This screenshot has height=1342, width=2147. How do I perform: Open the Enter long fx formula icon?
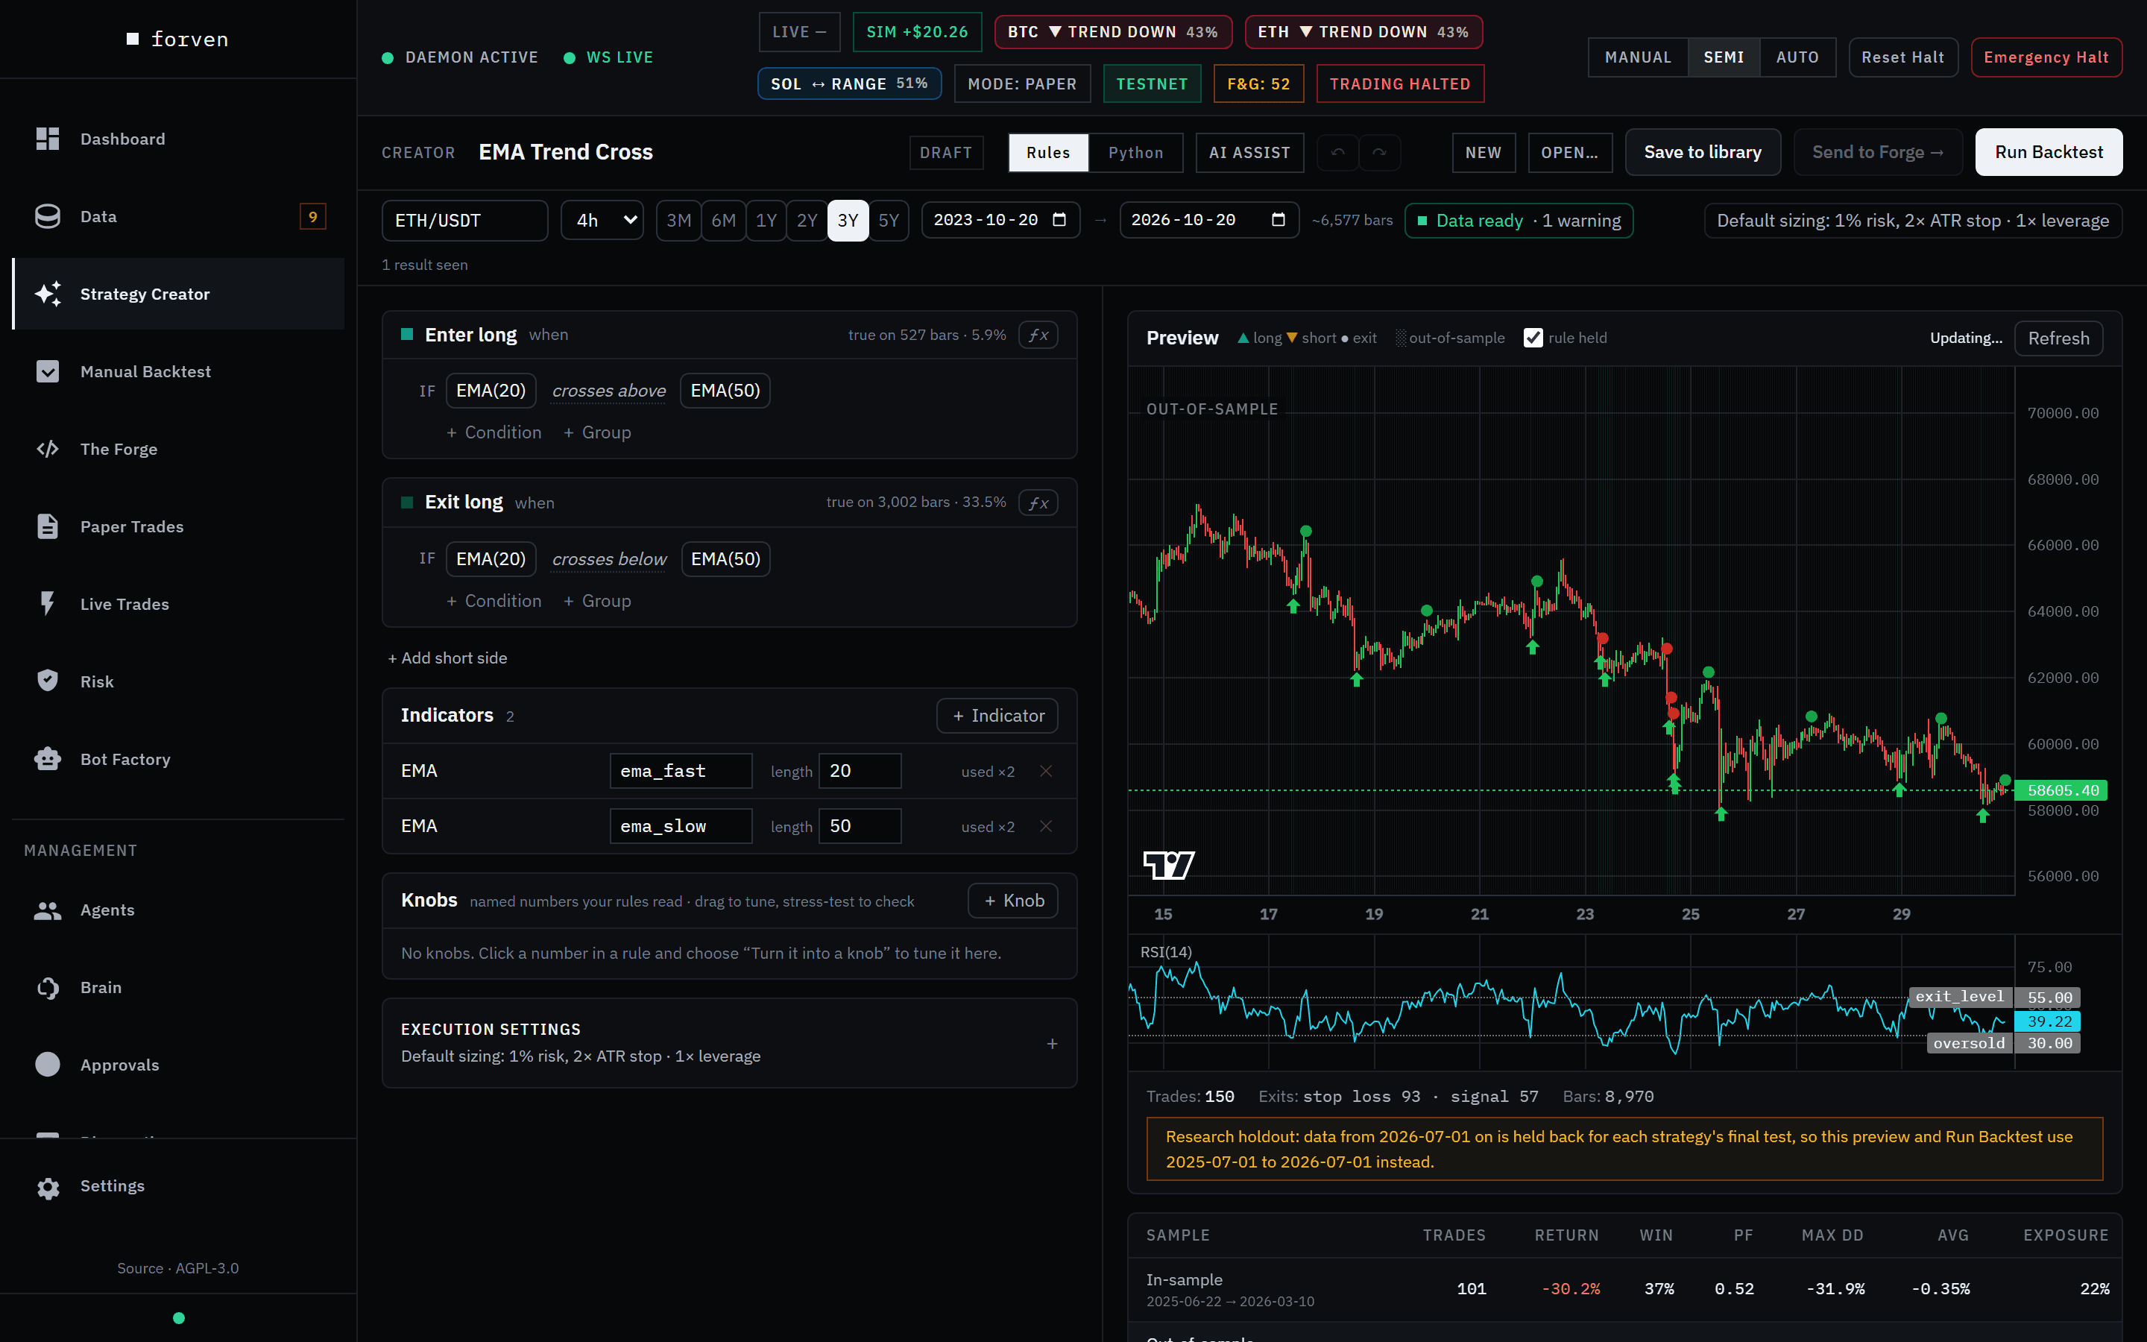pyautogui.click(x=1038, y=335)
